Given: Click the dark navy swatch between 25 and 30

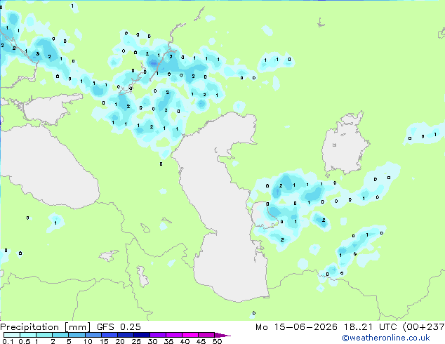Looking at the screenshot, I should pos(141,335).
